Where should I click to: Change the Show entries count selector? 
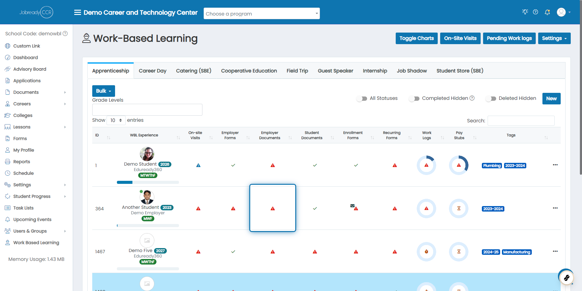coord(116,120)
